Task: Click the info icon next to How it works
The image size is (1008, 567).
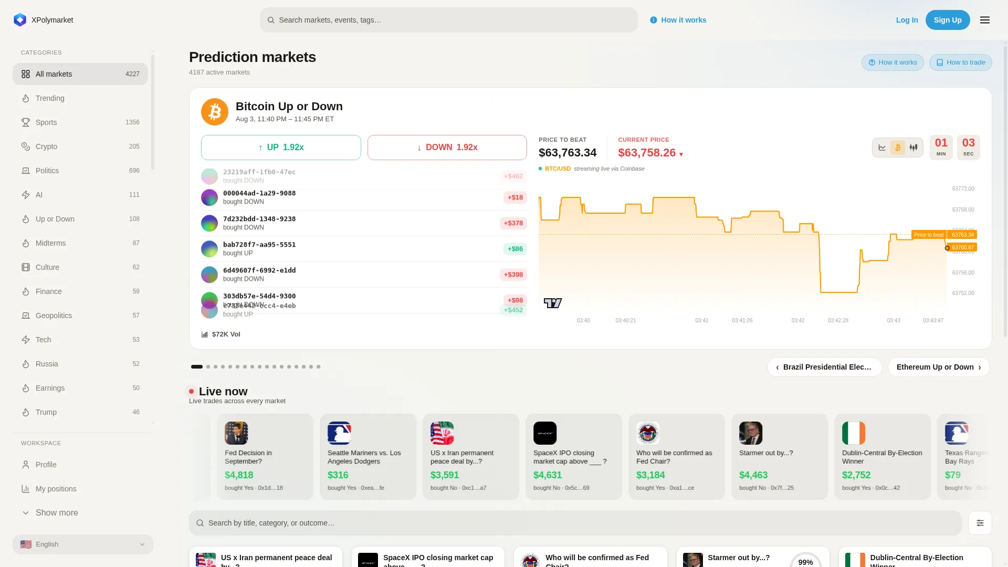Action: pyautogui.click(x=654, y=20)
